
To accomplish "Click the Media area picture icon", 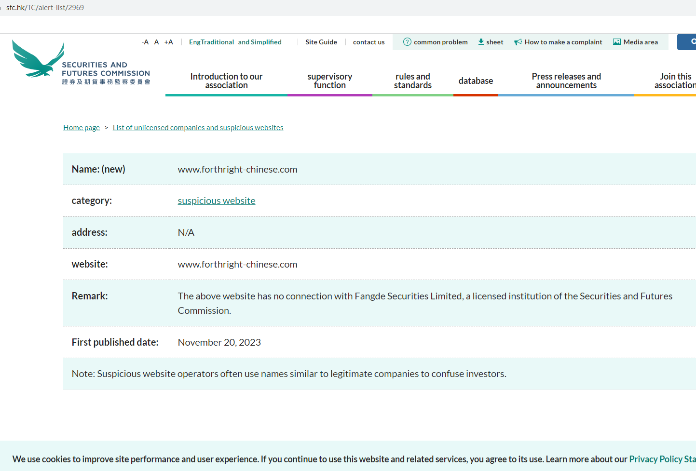I will click(x=616, y=42).
